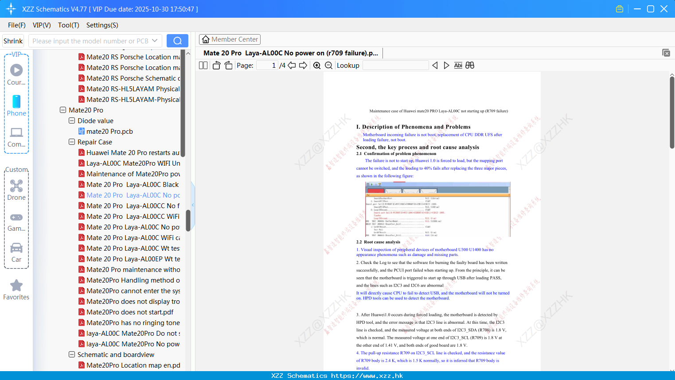This screenshot has width=675, height=380.
Task: Collapse the Mate20 Pro tree node
Action: 63,110
